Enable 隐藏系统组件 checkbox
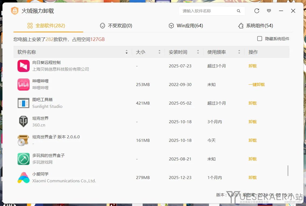 260,39
